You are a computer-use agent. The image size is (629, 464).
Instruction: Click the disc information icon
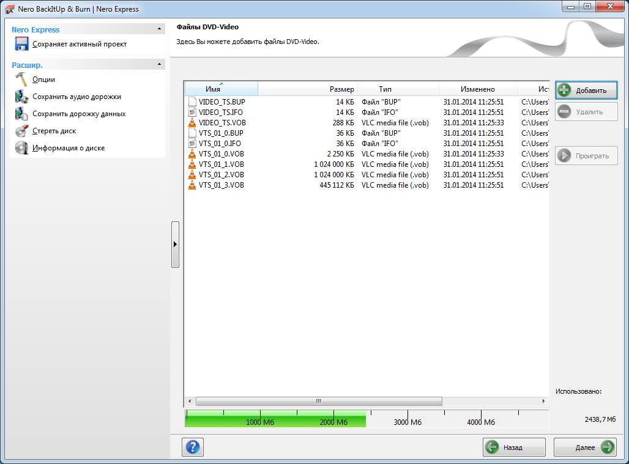click(21, 148)
